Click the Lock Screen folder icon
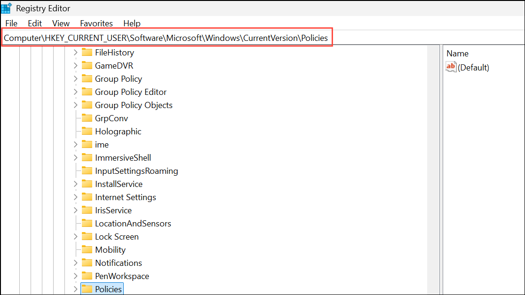Screen dimensions: 525x295 click(x=87, y=236)
